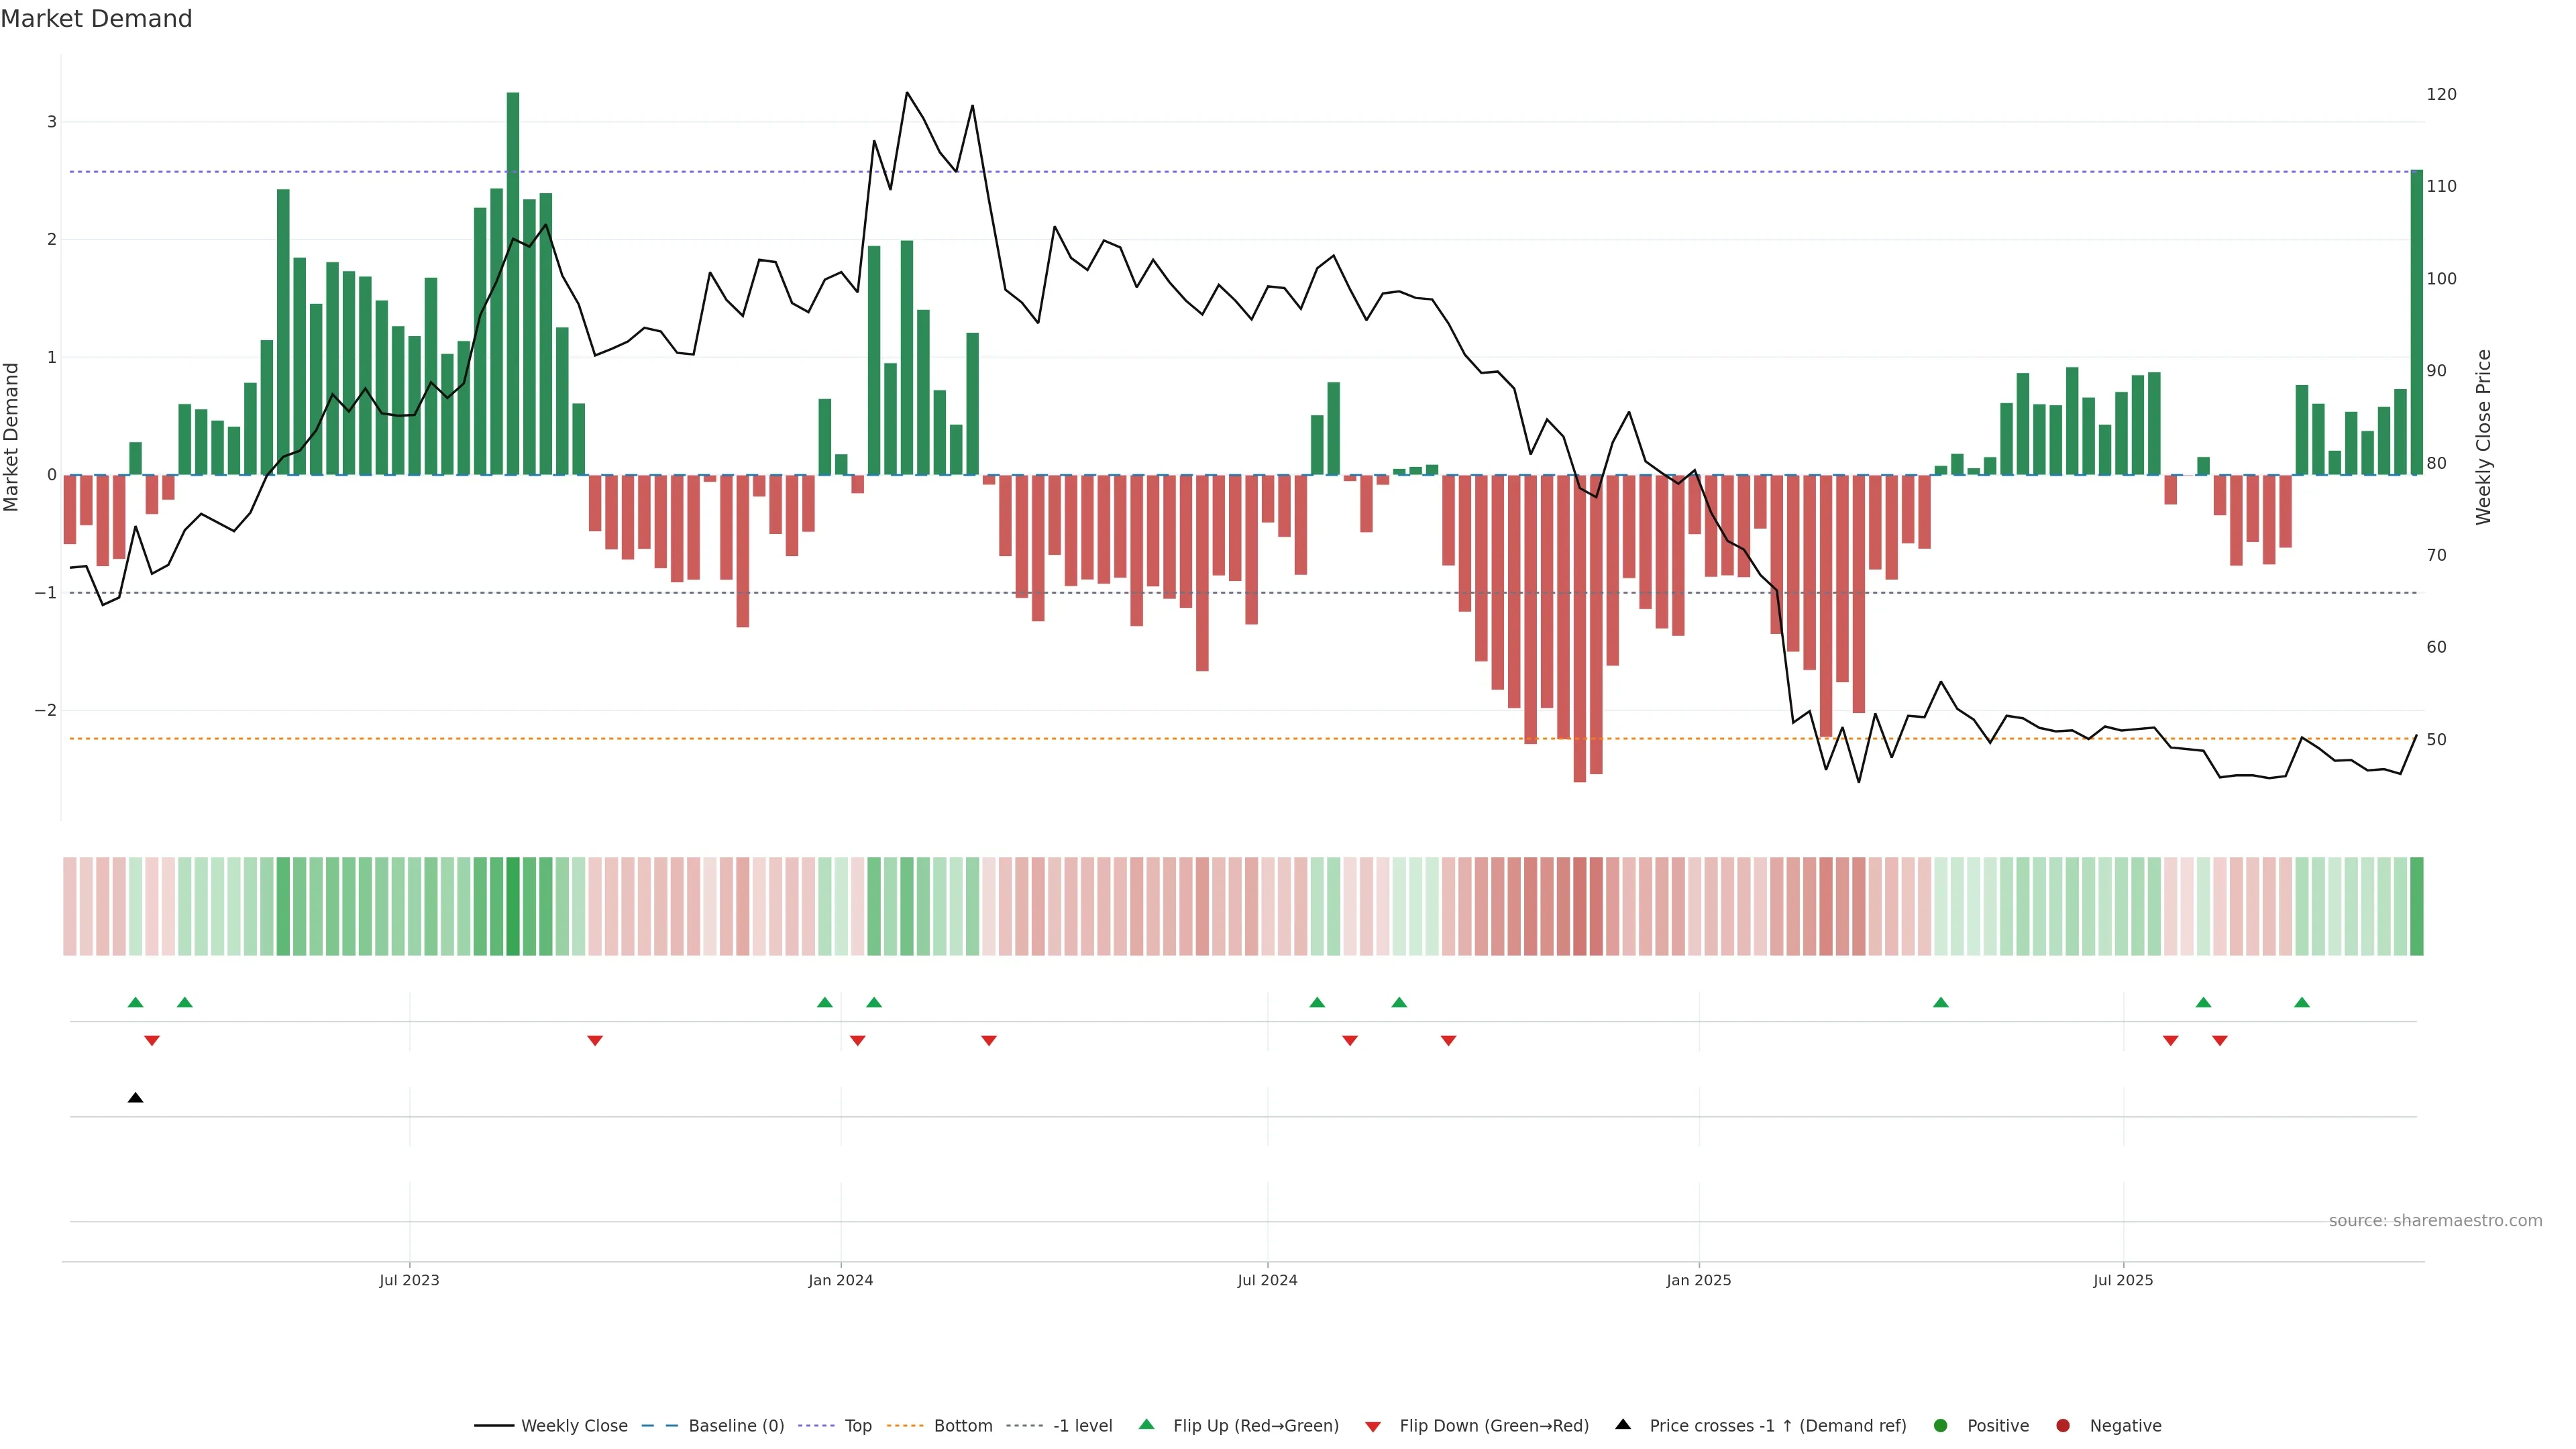2576x1449 pixels.
Task: Click the red Negative circle in legend
Action: 2063,1426
